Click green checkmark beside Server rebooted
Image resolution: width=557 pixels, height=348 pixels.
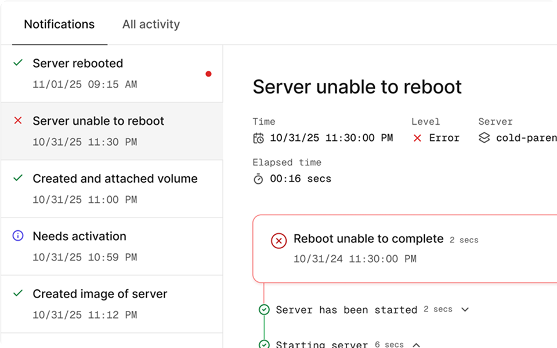pyautogui.click(x=18, y=63)
